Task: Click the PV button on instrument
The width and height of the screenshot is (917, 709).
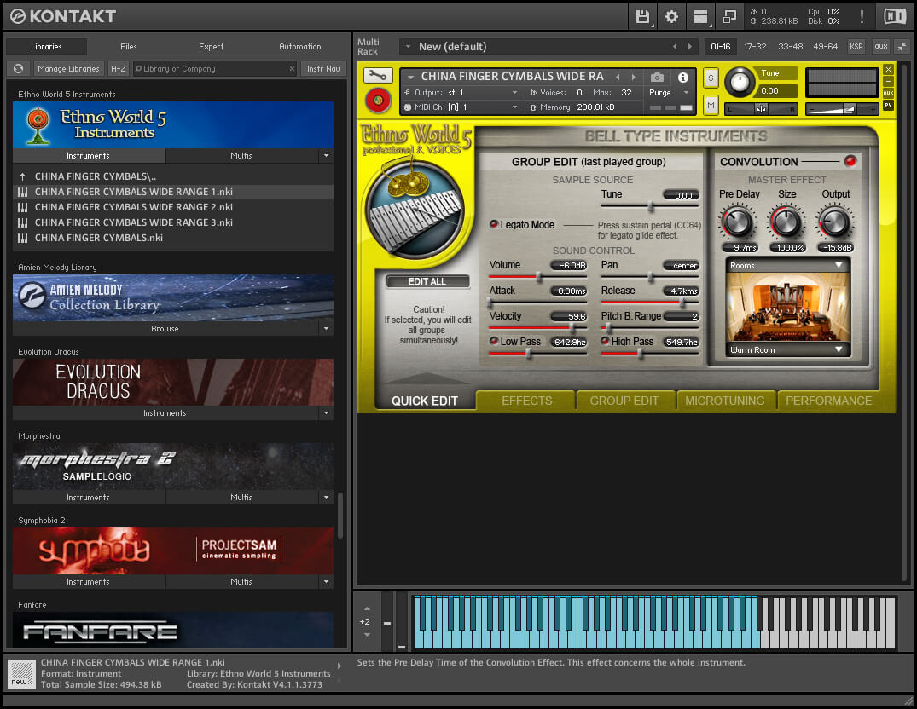Action: (888, 105)
